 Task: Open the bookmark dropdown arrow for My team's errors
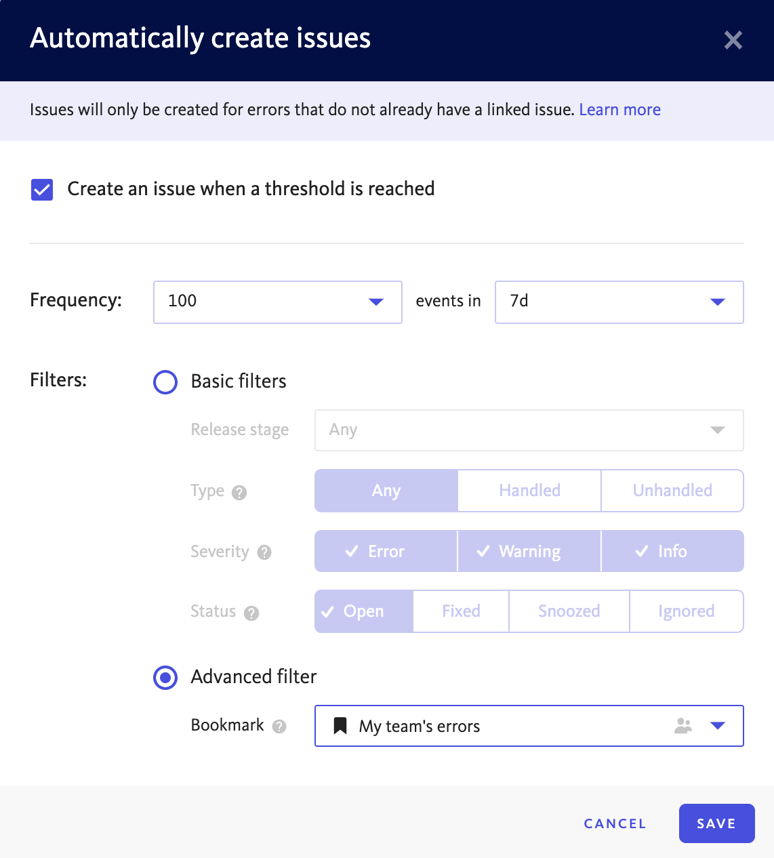(718, 726)
